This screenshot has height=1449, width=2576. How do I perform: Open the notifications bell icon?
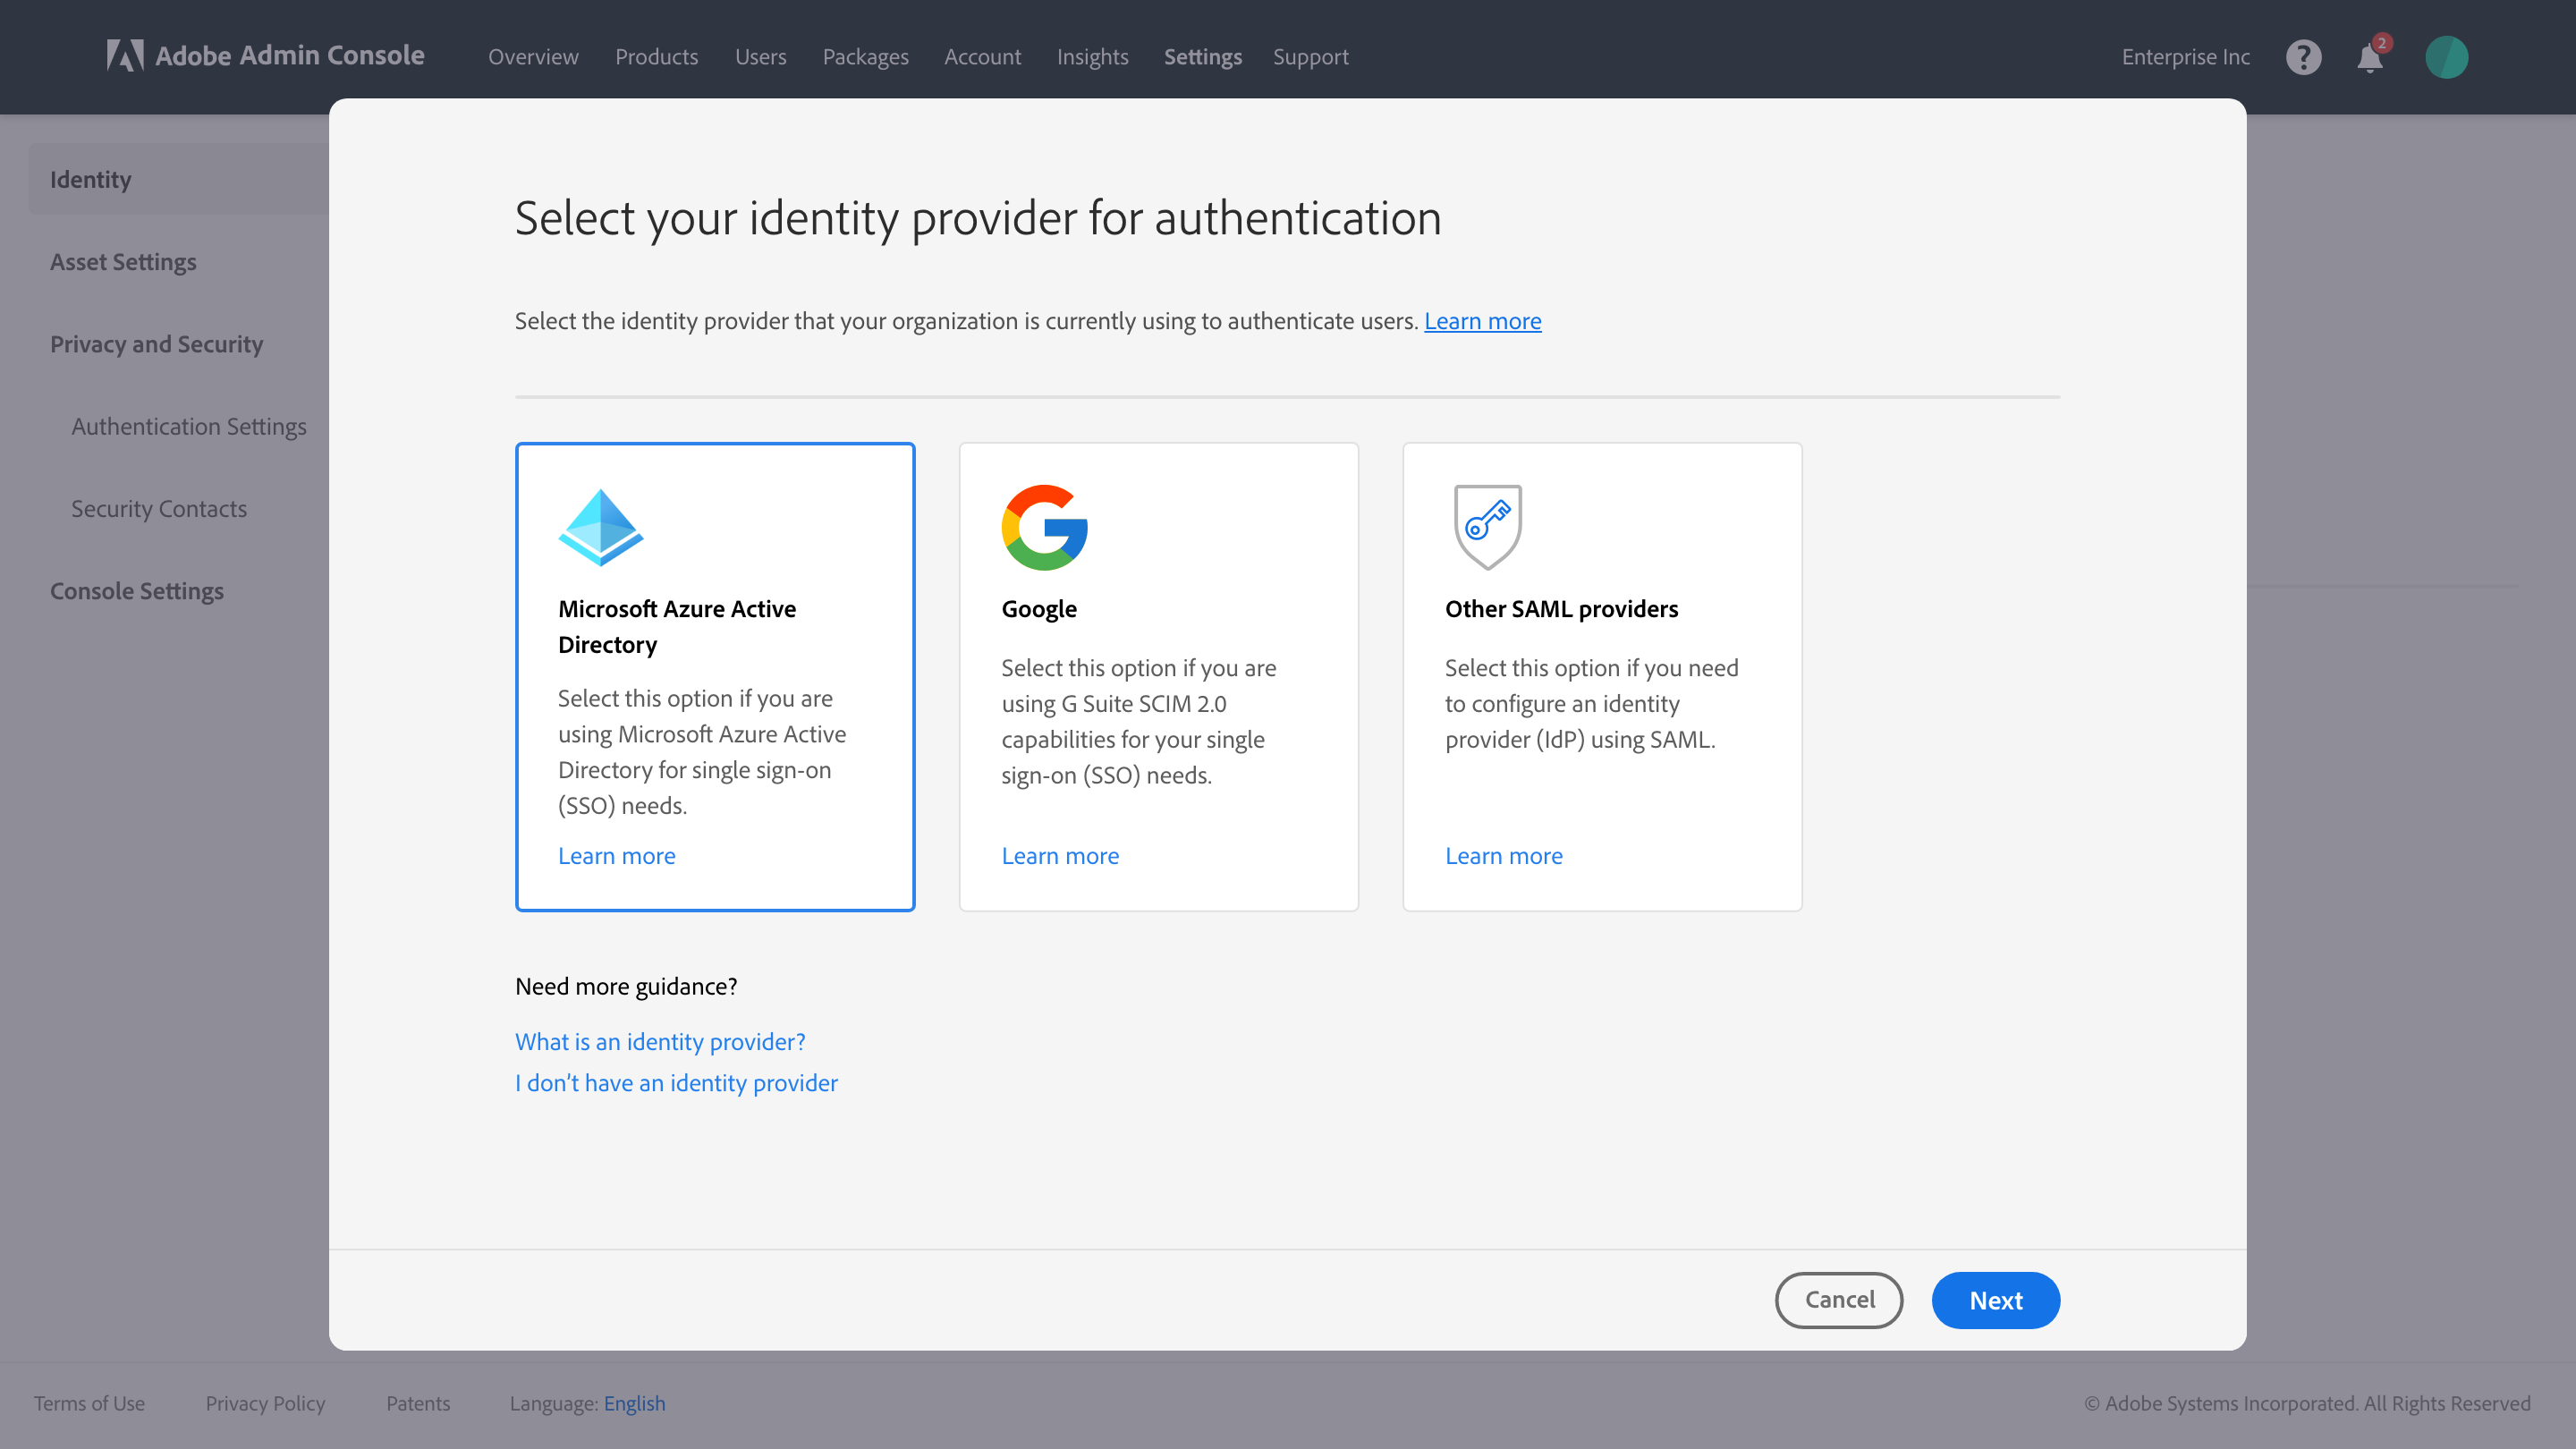2369,58
